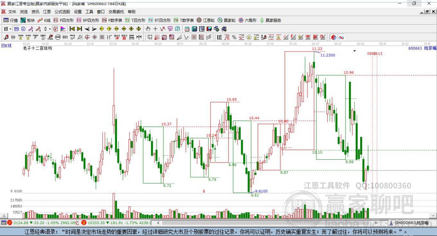Select the hand pan tool

[x=148, y=29]
